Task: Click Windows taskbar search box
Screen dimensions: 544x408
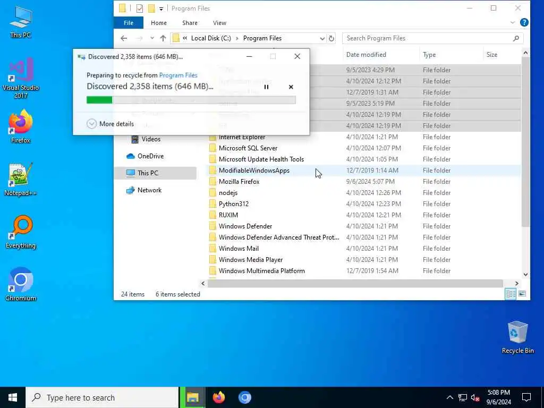Action: coord(102,397)
